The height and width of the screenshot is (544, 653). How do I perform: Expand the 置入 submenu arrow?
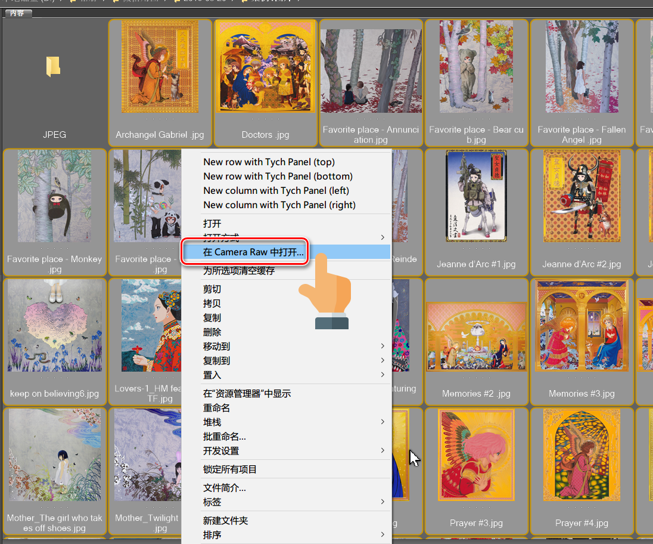click(383, 375)
